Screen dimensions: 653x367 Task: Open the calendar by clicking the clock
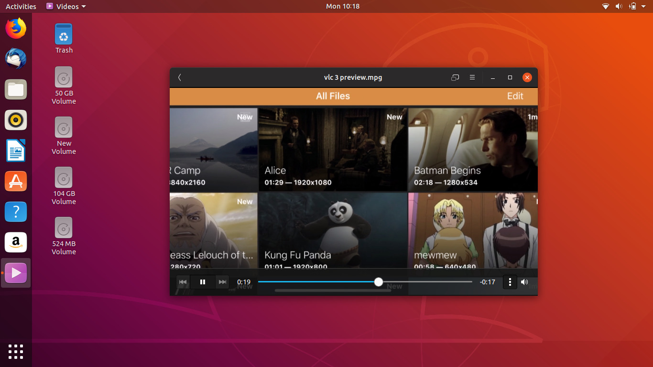(x=342, y=6)
